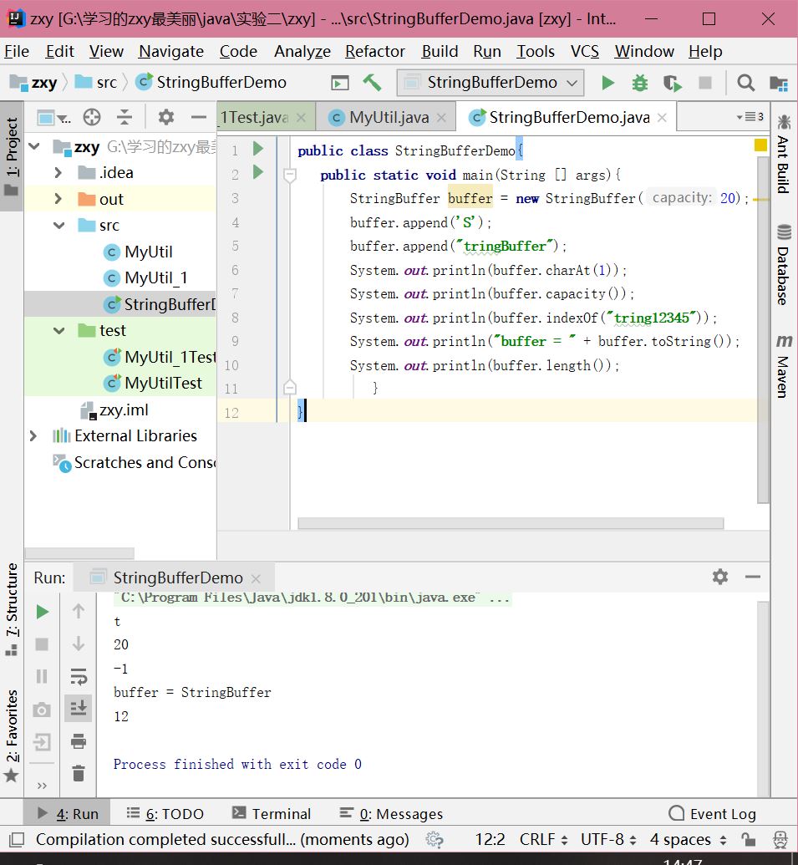Close the StringBufferDemo.java tab

click(662, 117)
